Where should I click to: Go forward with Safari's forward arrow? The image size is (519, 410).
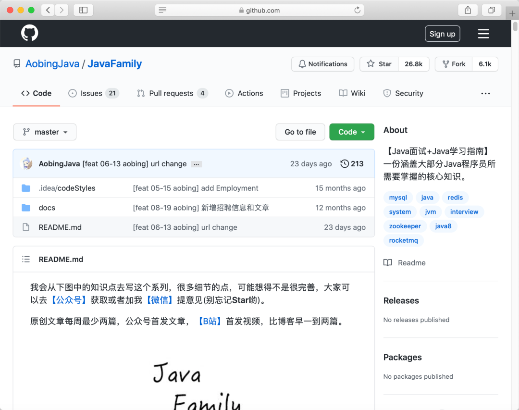(x=62, y=10)
